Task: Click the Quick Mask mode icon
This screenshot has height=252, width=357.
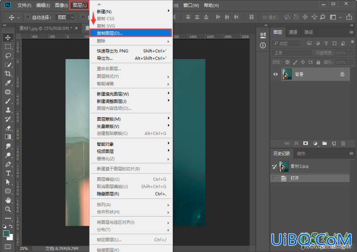Action: [x=8, y=247]
